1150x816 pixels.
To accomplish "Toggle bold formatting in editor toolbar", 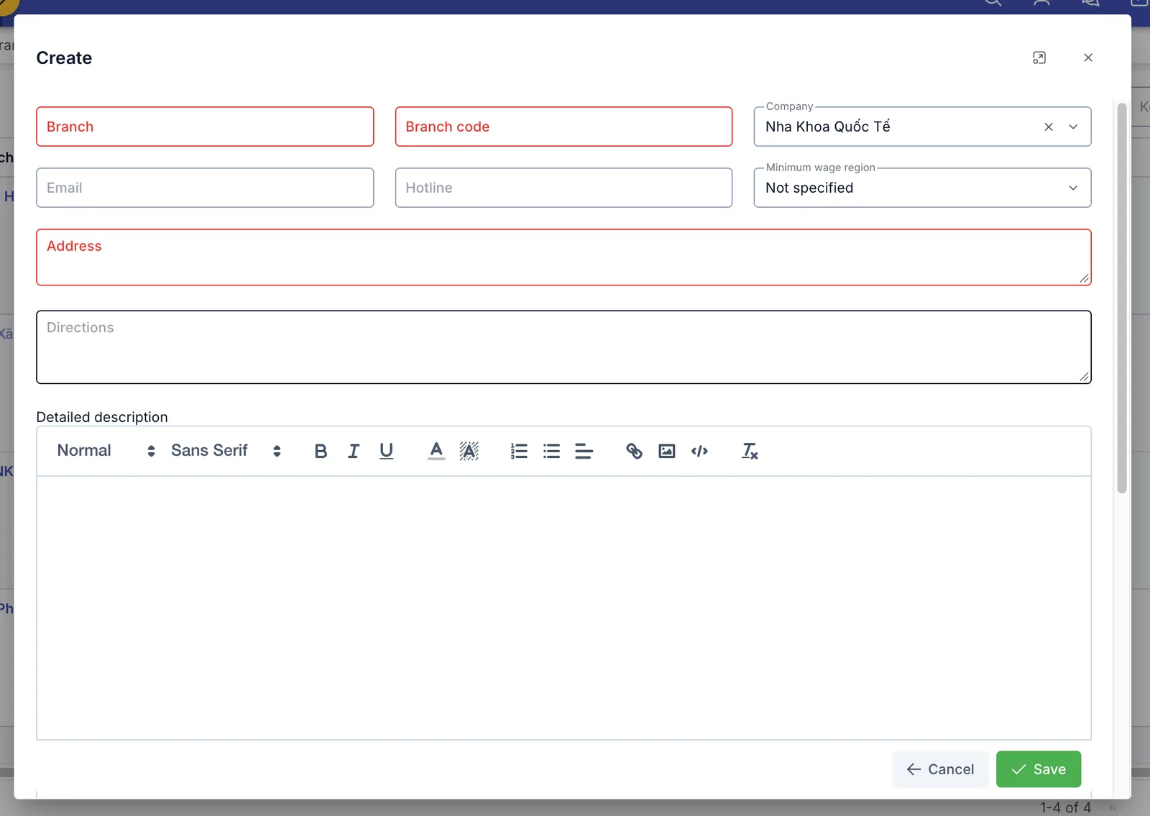I will coord(321,451).
